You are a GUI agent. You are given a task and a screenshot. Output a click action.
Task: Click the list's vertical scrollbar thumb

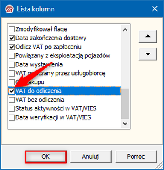125,104
